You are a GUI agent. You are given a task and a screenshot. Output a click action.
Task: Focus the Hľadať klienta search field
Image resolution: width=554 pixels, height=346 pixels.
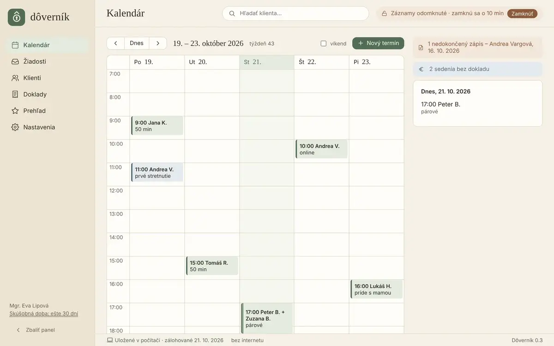tap(295, 13)
